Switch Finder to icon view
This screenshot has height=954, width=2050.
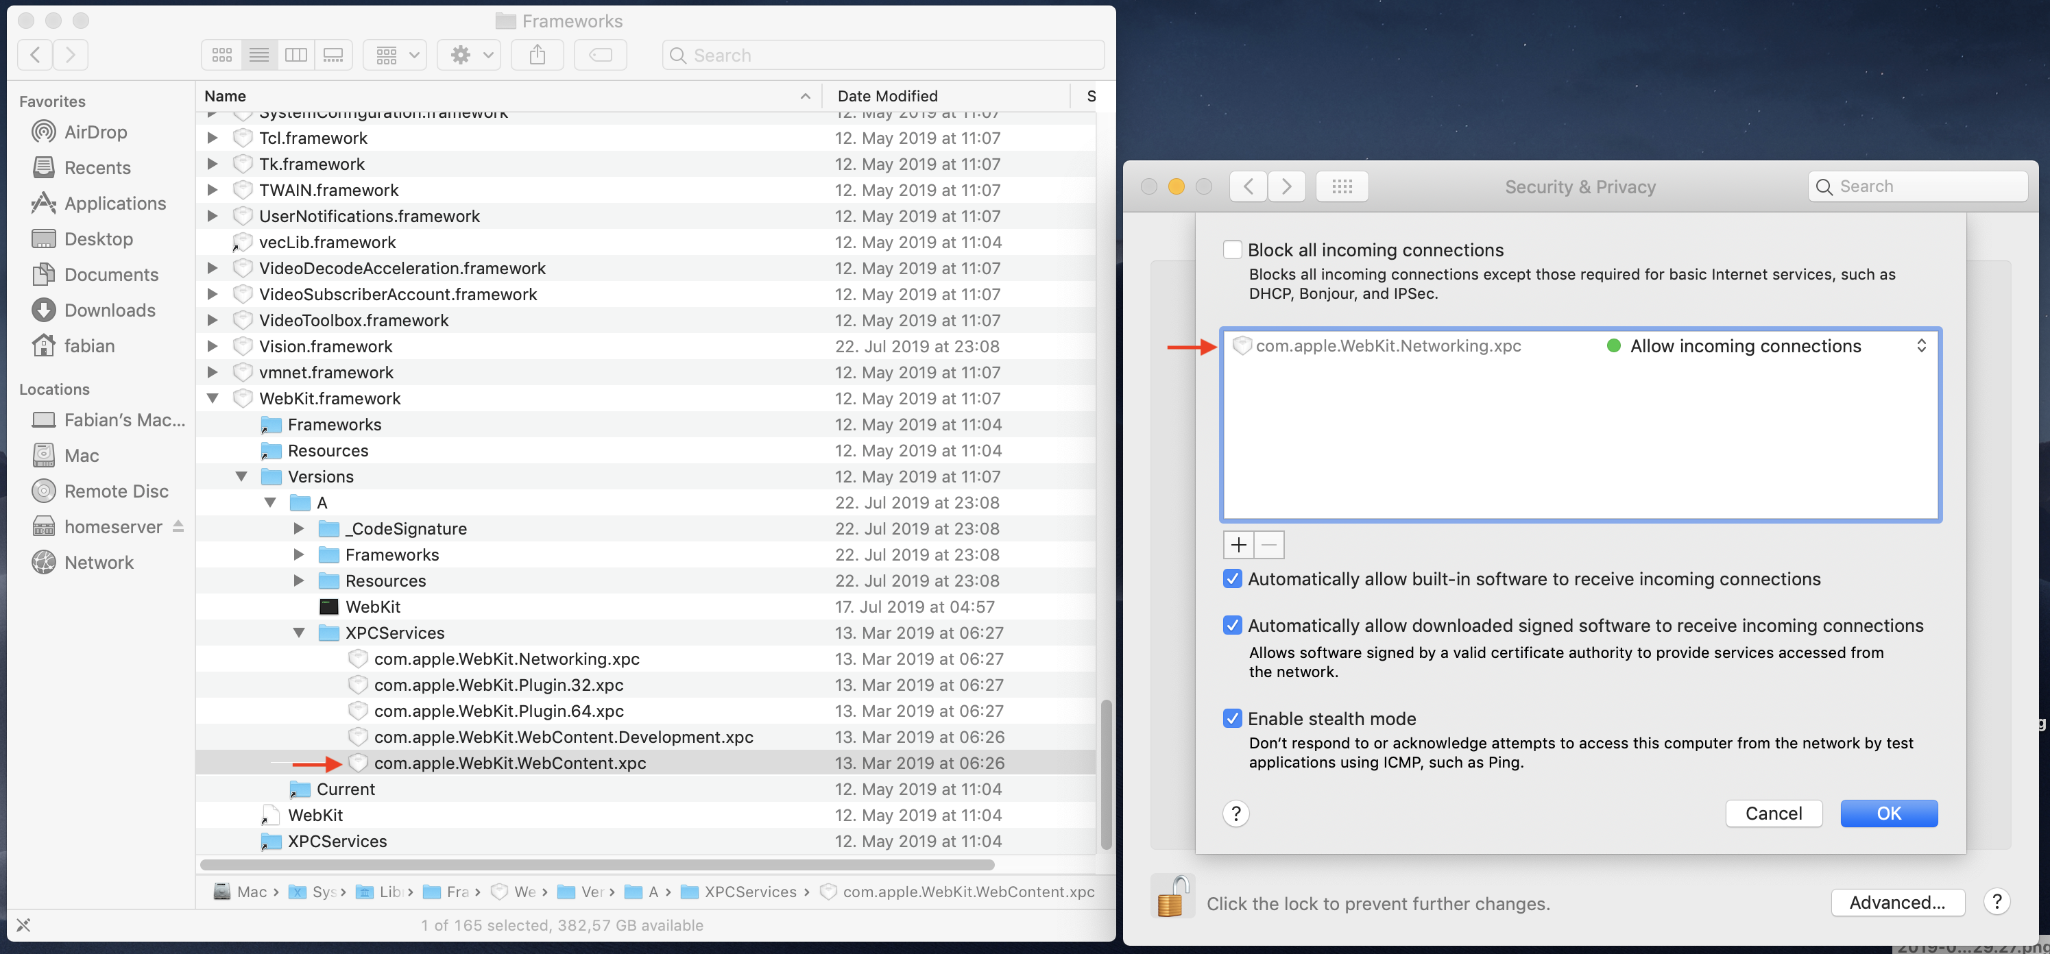point(222,55)
